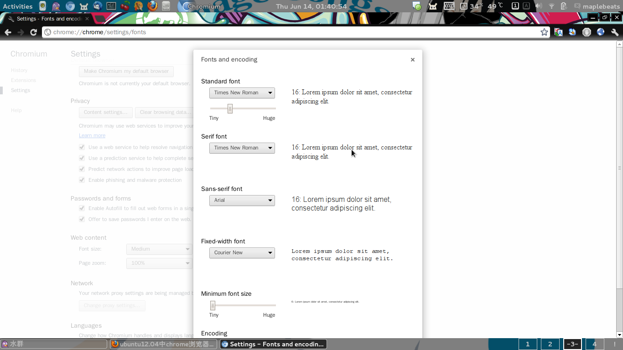The height and width of the screenshot is (350, 623).
Task: Click the forward navigation arrow
Action: coord(21,32)
